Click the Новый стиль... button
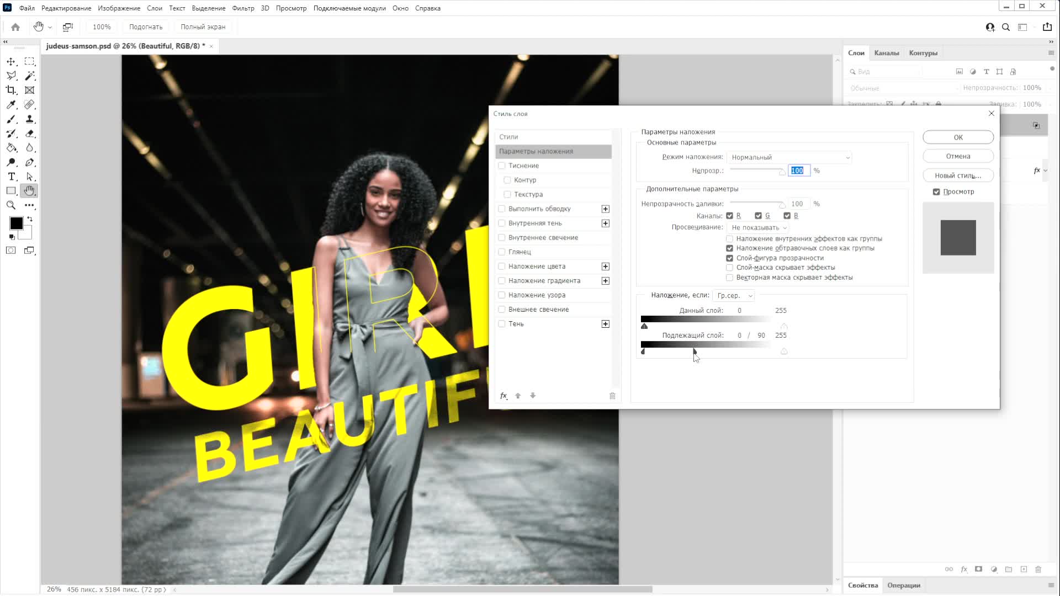Image resolution: width=1060 pixels, height=596 pixels. (x=958, y=175)
